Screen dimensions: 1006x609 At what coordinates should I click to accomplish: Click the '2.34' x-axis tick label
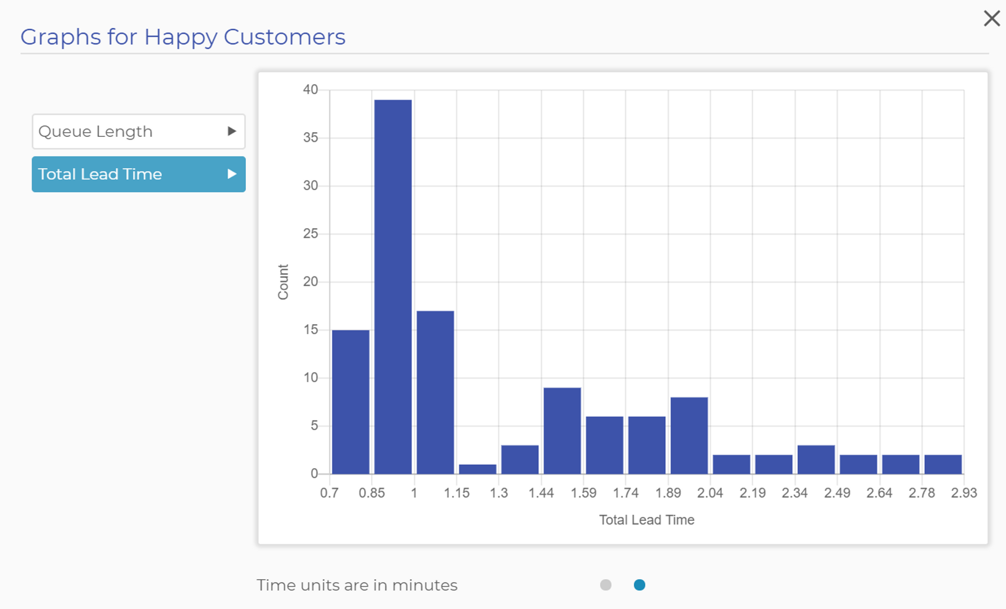pos(795,493)
